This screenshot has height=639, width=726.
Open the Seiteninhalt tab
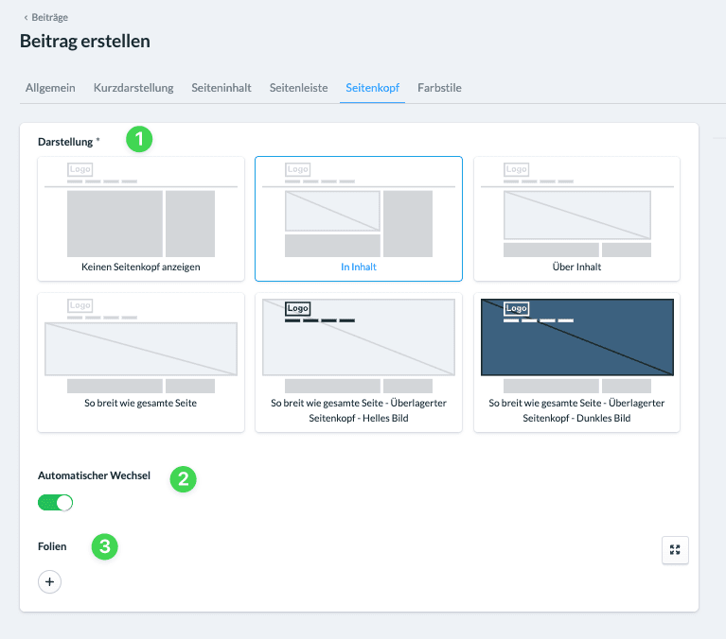click(221, 88)
